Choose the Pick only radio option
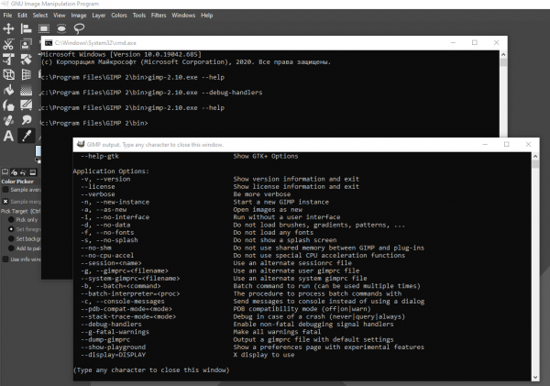The image size is (550, 386). point(11,220)
